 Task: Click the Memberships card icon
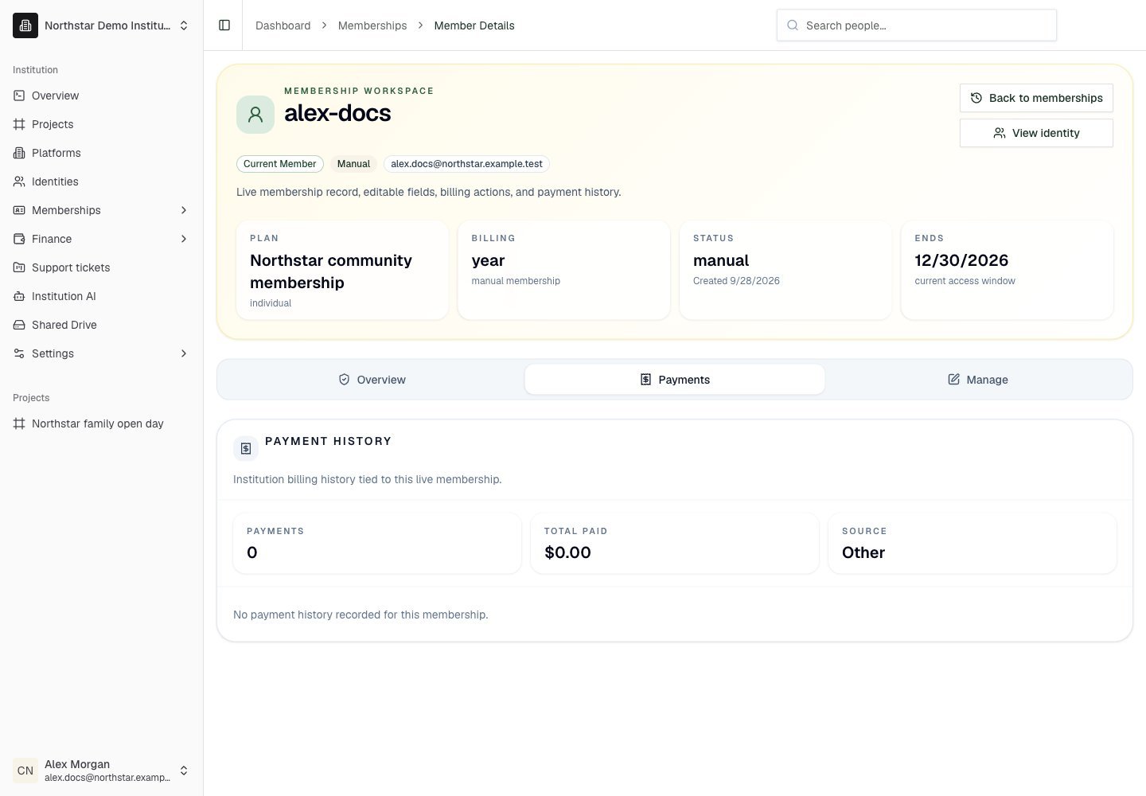click(x=19, y=210)
